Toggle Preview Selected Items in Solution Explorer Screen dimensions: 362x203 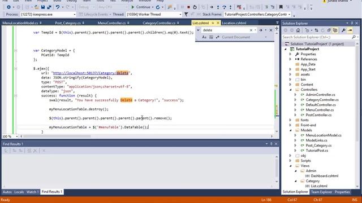[x=350, y=30]
